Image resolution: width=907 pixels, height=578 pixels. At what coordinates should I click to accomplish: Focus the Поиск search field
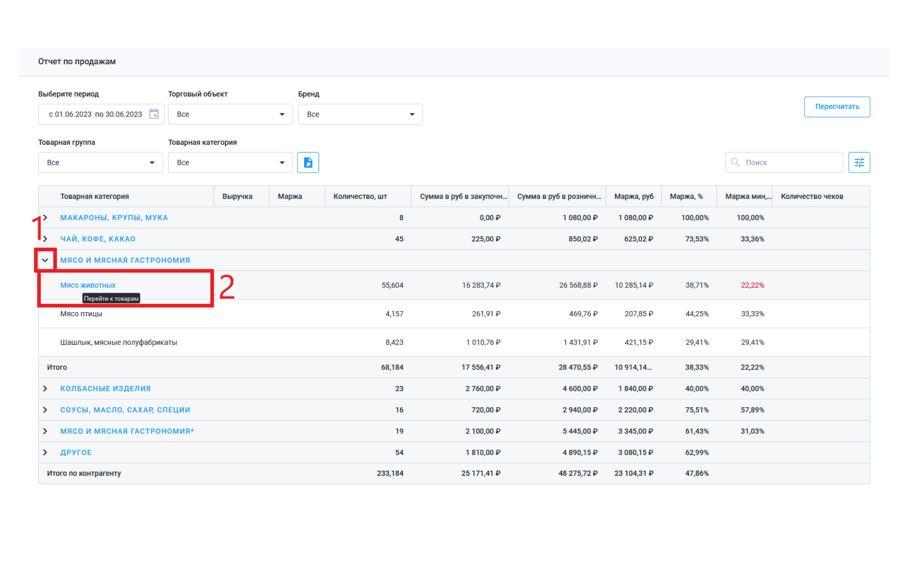pyautogui.click(x=784, y=162)
